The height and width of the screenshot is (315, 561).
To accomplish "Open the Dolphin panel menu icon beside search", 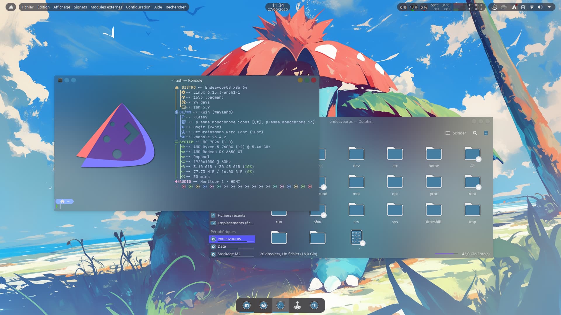I will point(486,133).
